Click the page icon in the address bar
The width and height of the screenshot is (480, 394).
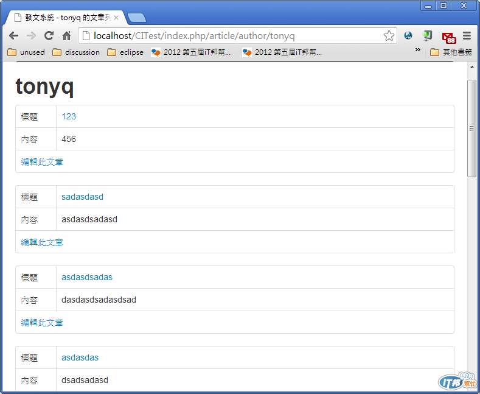coord(86,36)
